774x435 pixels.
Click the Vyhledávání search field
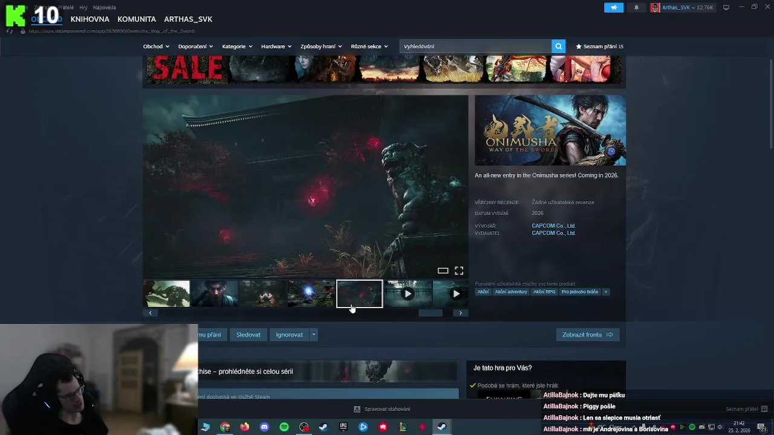click(x=475, y=47)
